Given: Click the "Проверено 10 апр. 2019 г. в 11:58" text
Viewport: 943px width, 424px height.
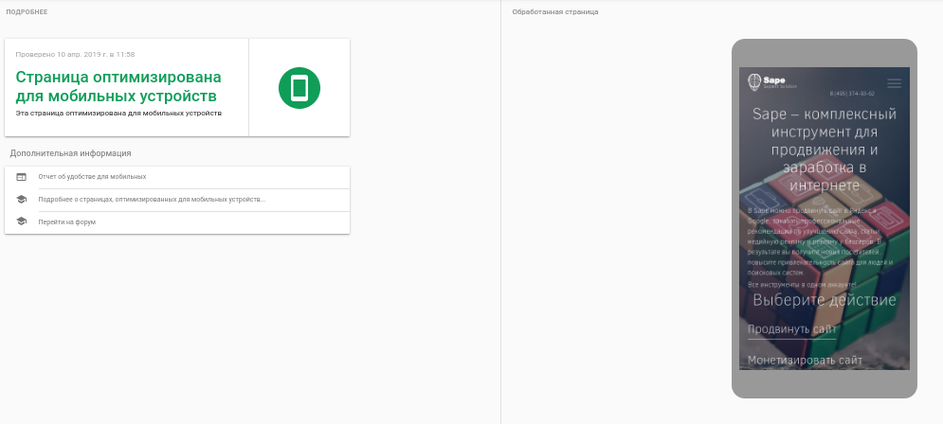Looking at the screenshot, I should click(x=75, y=55).
